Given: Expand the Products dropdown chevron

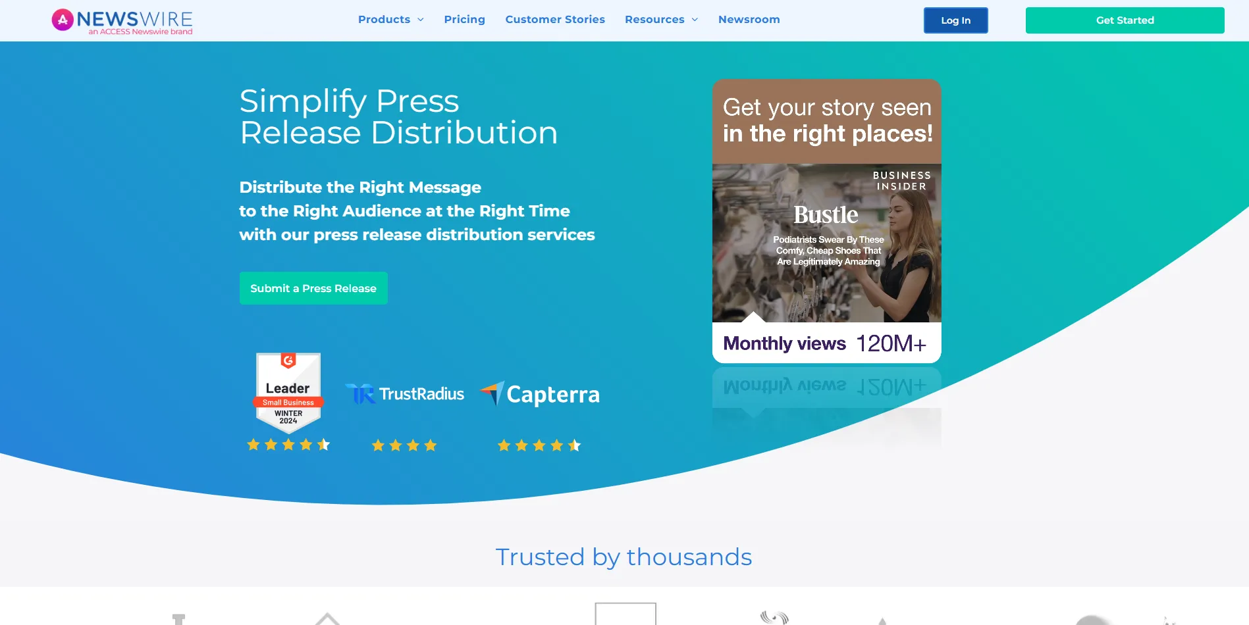Looking at the screenshot, I should tap(421, 20).
